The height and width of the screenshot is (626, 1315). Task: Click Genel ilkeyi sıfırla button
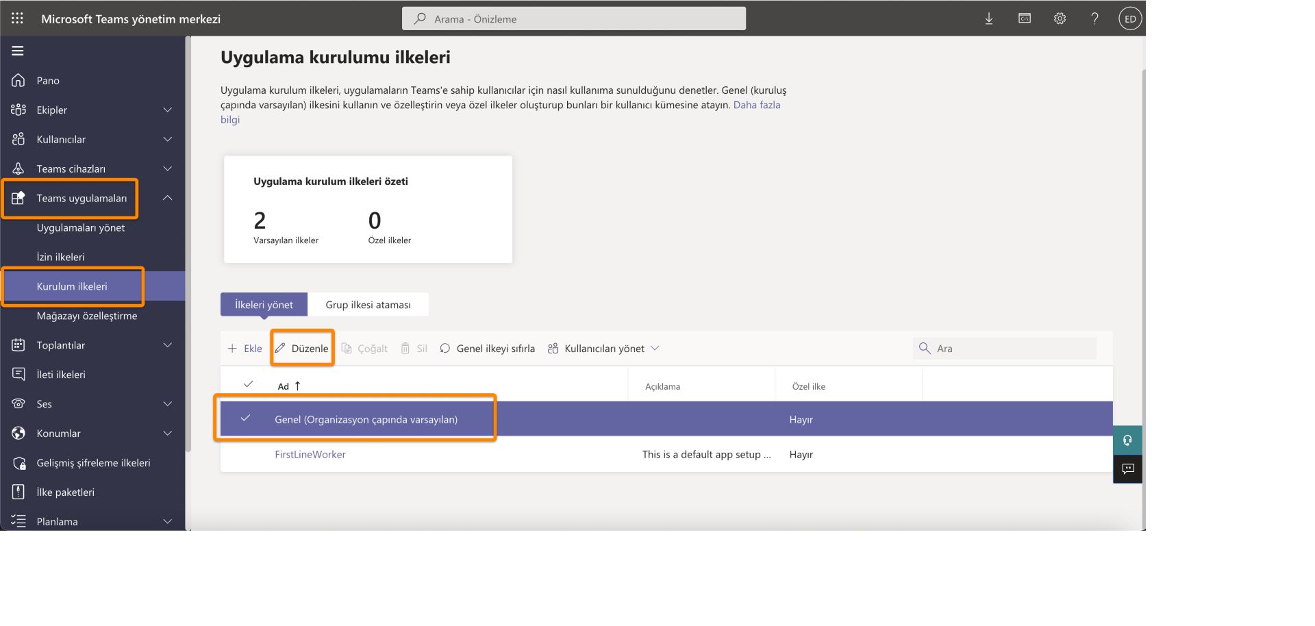(x=487, y=349)
